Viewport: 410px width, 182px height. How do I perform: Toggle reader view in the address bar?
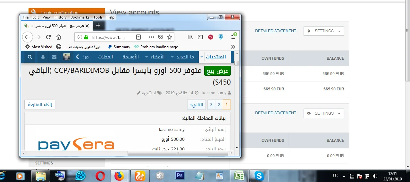tap(138, 37)
